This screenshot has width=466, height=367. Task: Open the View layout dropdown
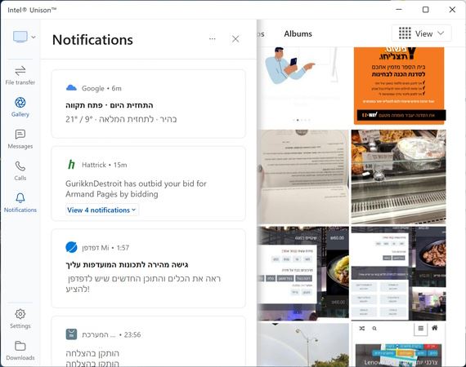point(421,33)
